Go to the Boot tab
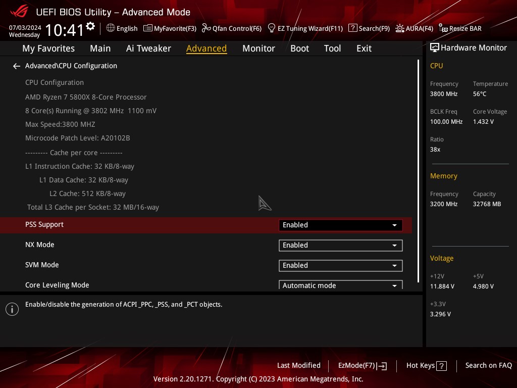 [x=299, y=48]
